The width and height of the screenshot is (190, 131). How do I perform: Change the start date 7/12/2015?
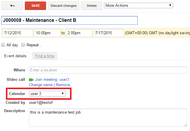[x=17, y=33]
